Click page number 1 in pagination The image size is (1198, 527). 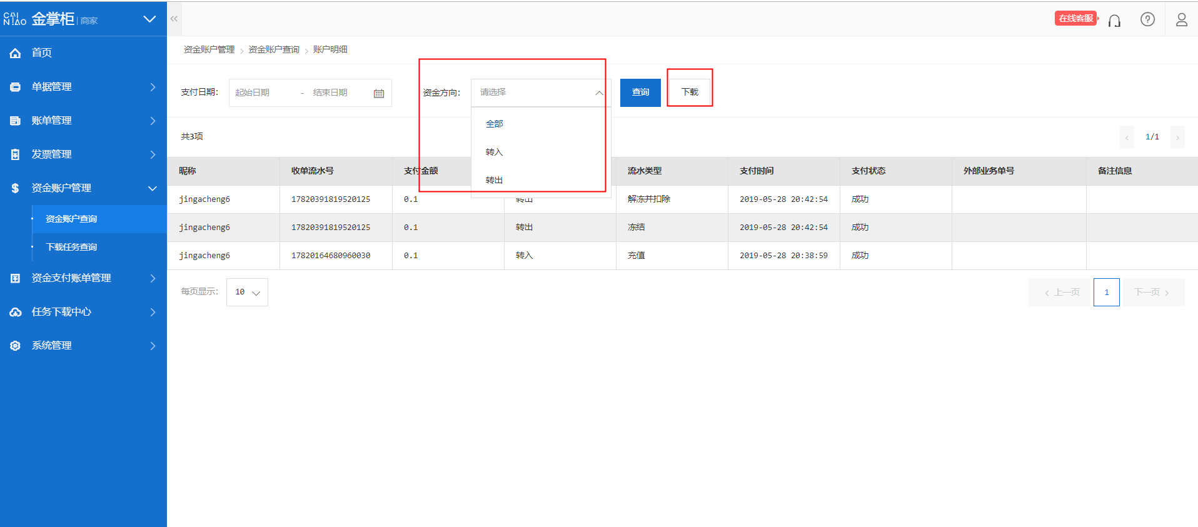click(1106, 292)
